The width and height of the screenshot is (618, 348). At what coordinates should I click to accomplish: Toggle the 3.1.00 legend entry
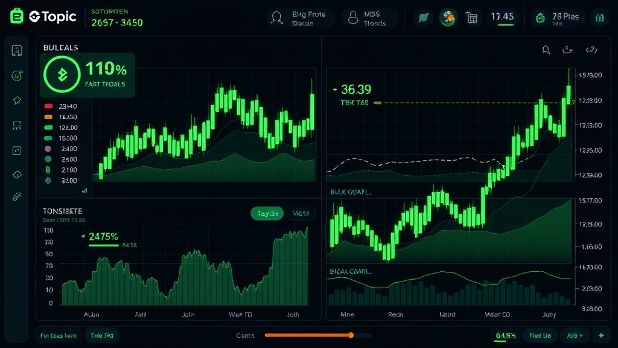coord(61,181)
